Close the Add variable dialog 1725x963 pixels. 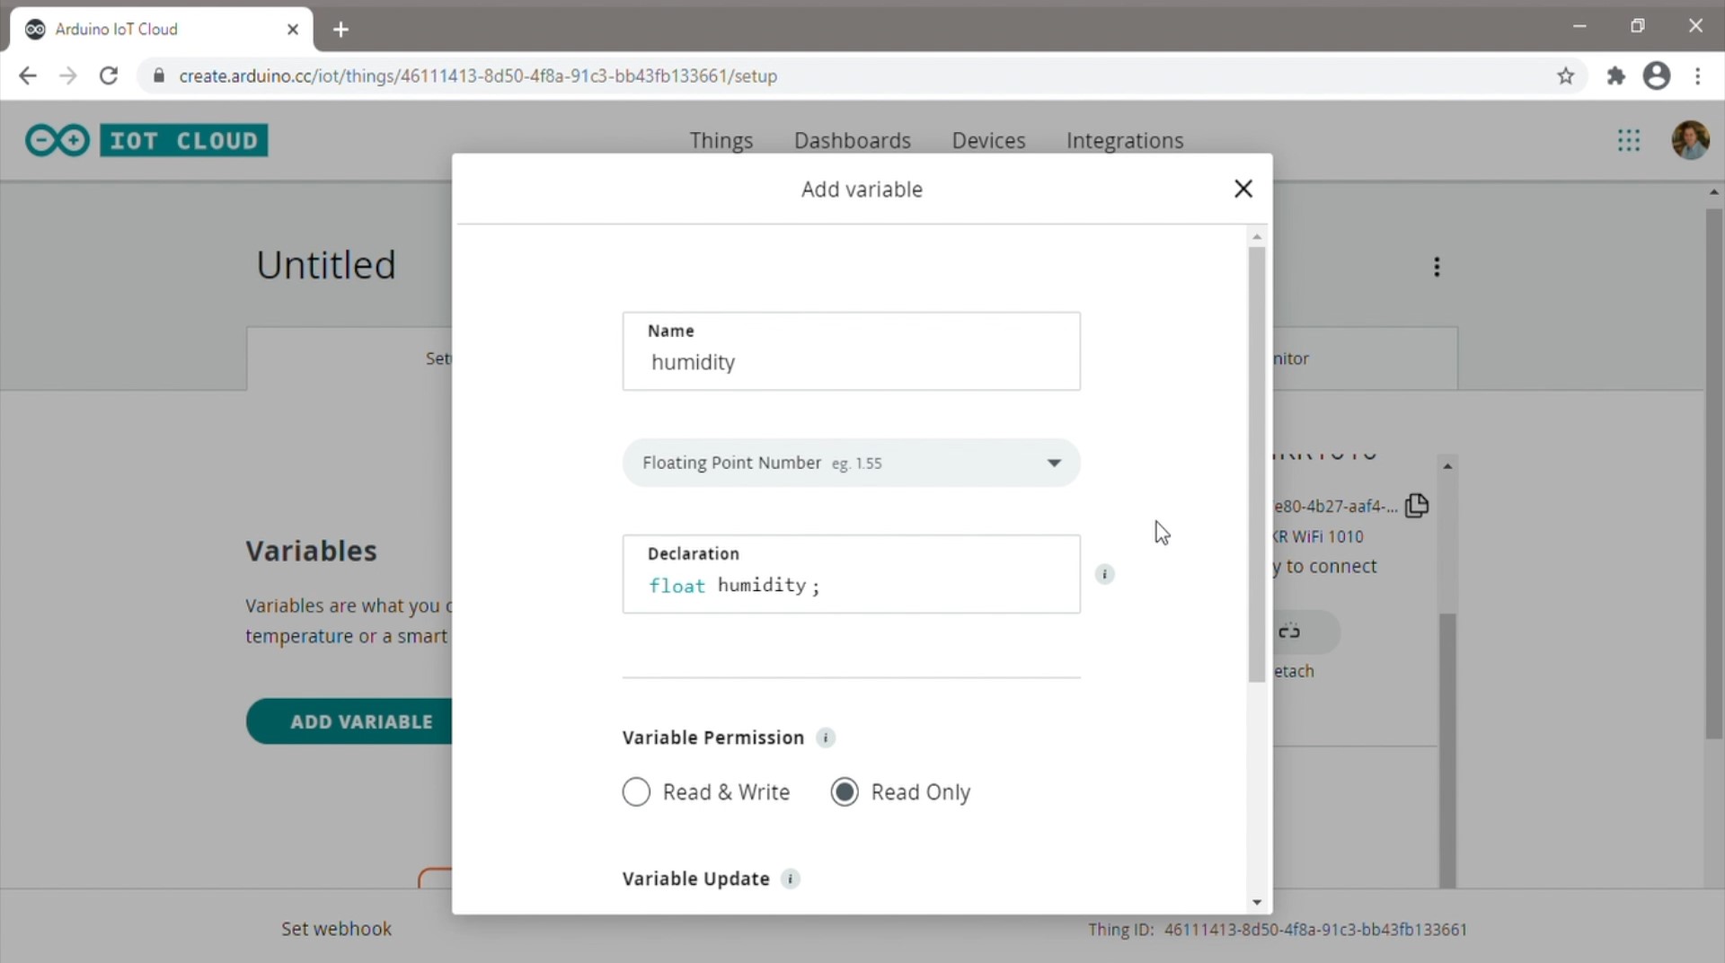[1243, 189]
